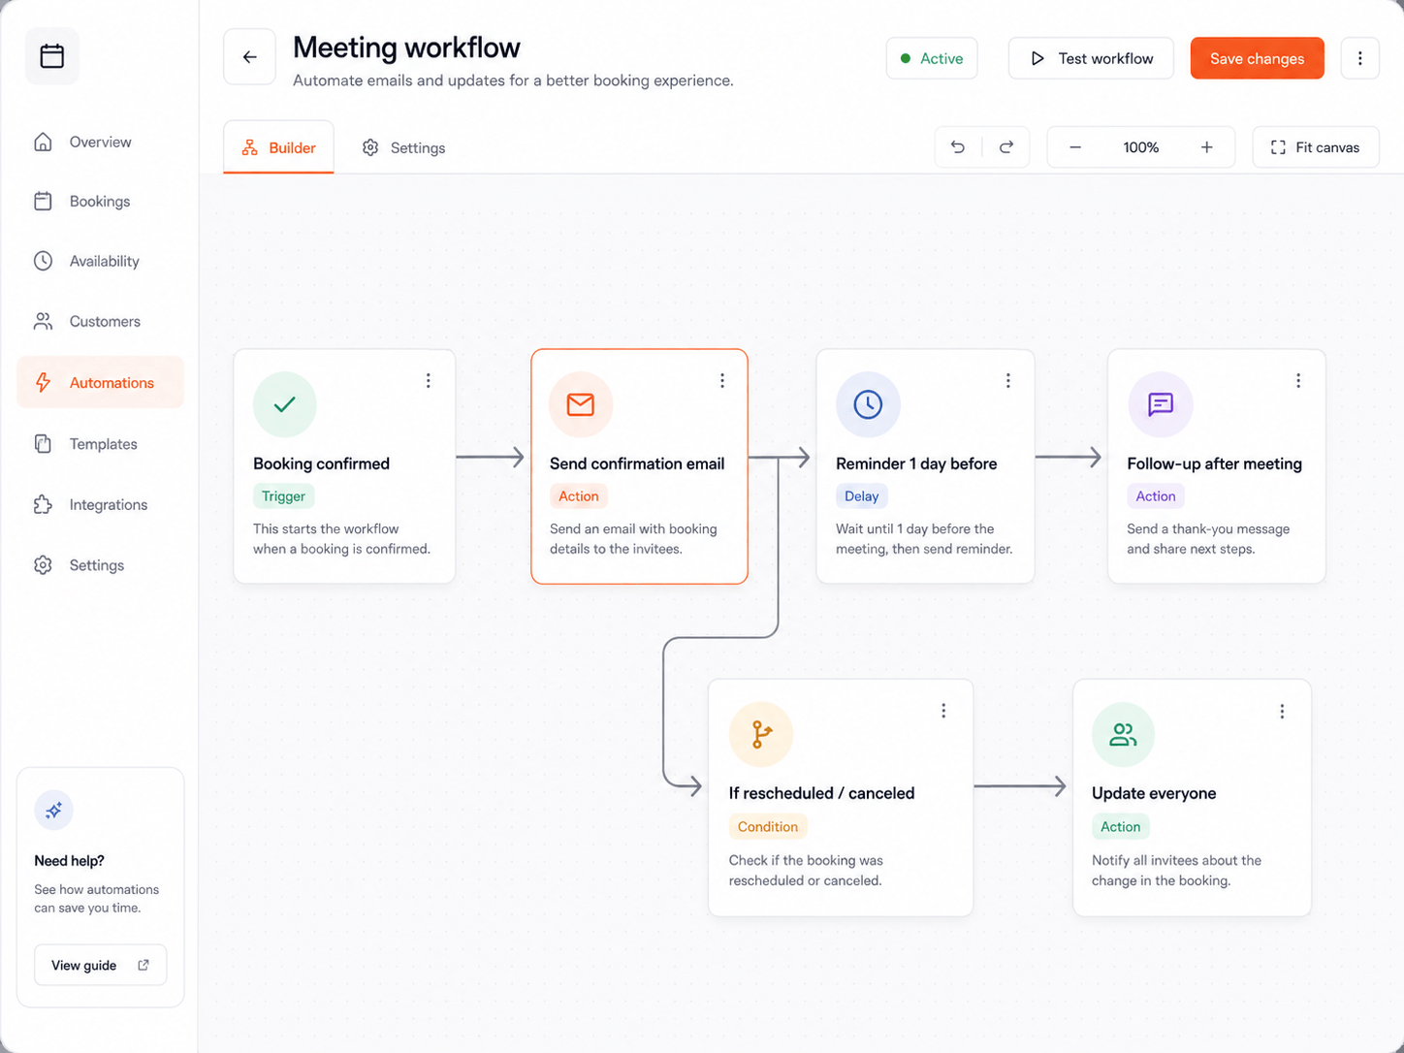Click the sidebar Settings gear icon

tap(43, 564)
